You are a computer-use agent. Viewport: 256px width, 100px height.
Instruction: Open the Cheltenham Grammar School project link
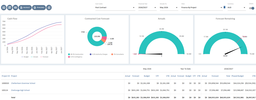(x=23, y=83)
